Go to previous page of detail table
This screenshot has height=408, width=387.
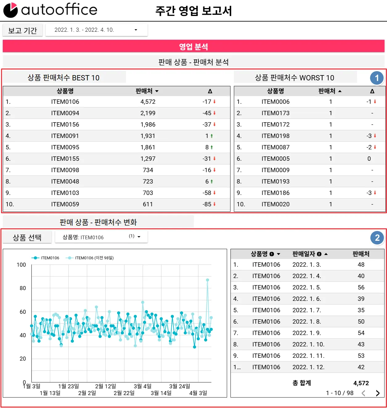coord(364,393)
